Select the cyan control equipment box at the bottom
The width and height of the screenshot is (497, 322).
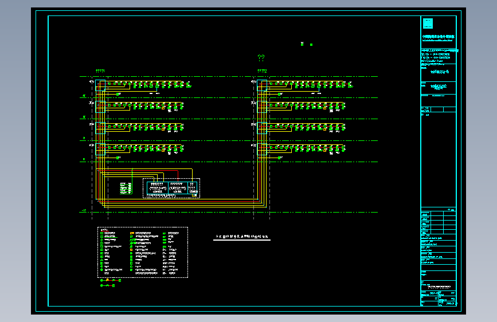pos(172,188)
